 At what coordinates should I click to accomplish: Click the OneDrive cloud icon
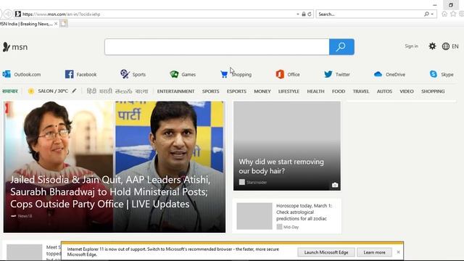(x=378, y=74)
